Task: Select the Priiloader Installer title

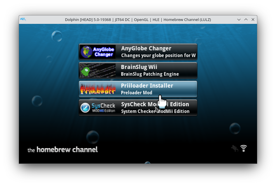Action: pyautogui.click(x=147, y=86)
